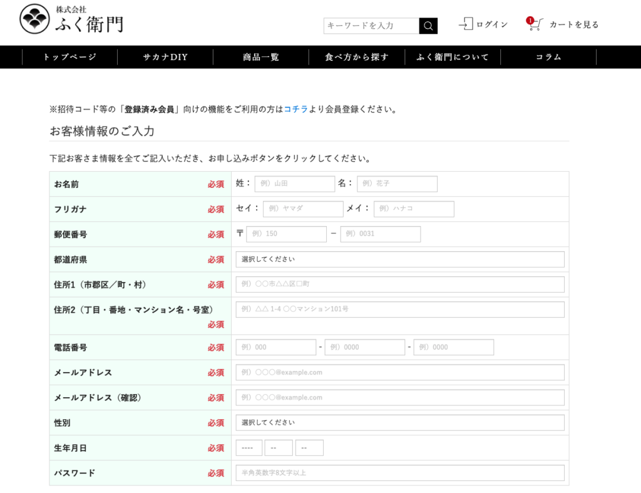Click the カートを見る link
641x493 pixels.
pyautogui.click(x=574, y=24)
